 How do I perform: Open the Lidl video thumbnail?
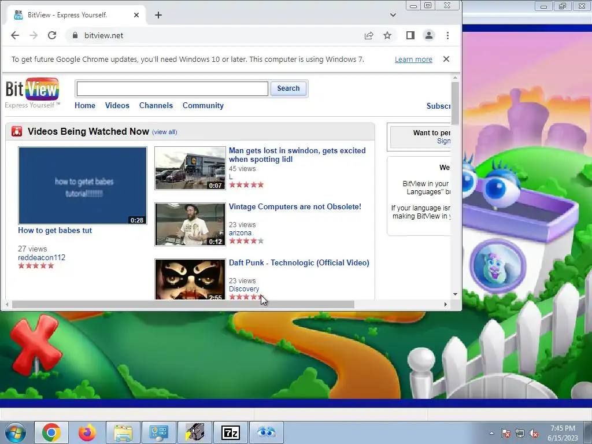pos(190,168)
